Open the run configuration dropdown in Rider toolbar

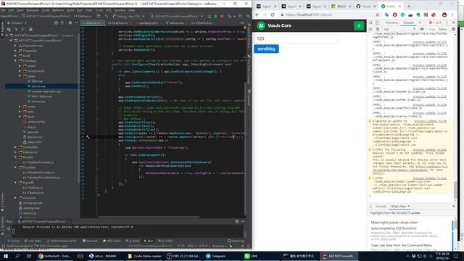pyautogui.click(x=177, y=16)
